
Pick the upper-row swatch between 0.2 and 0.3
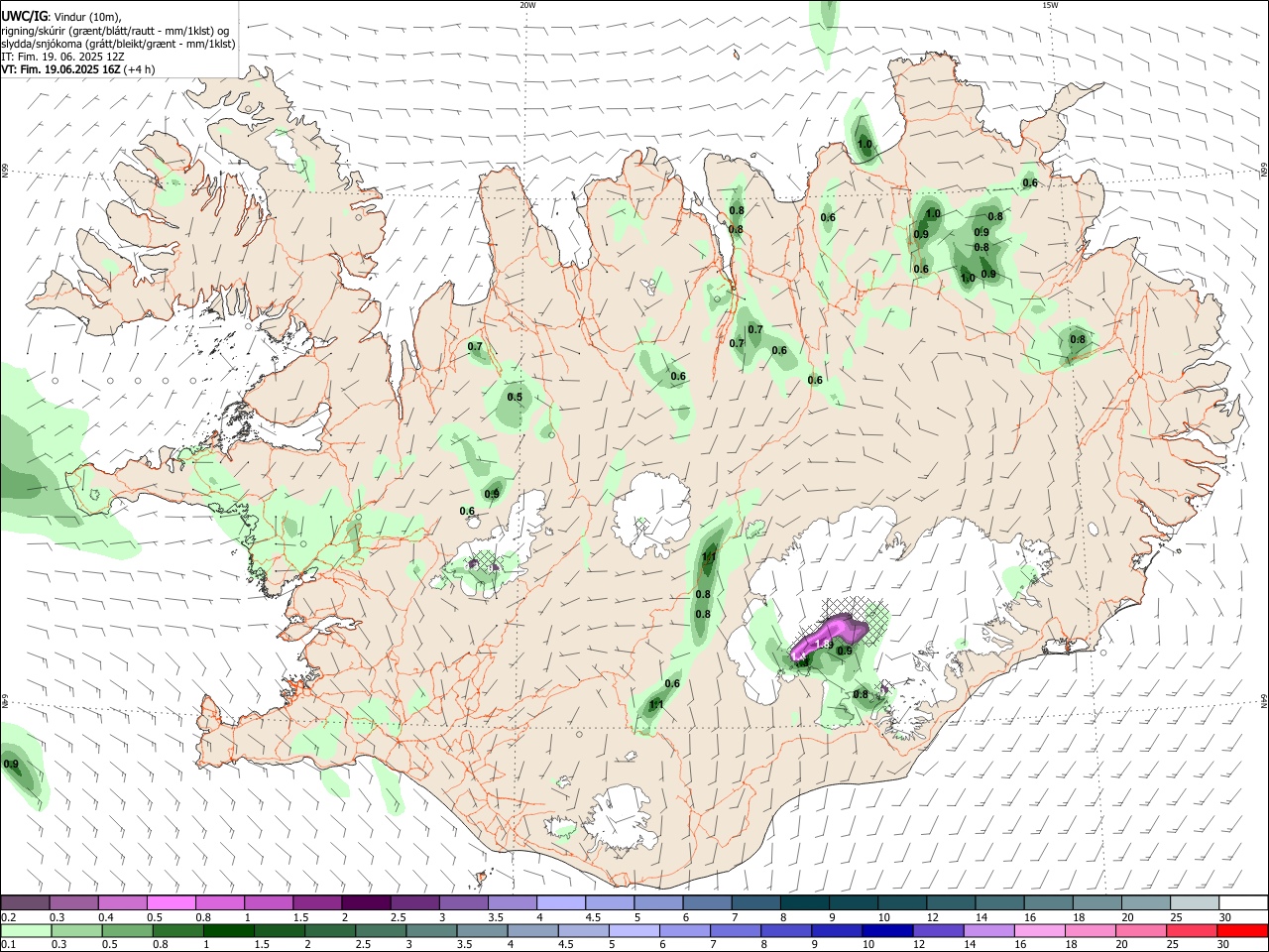[x=25, y=902]
